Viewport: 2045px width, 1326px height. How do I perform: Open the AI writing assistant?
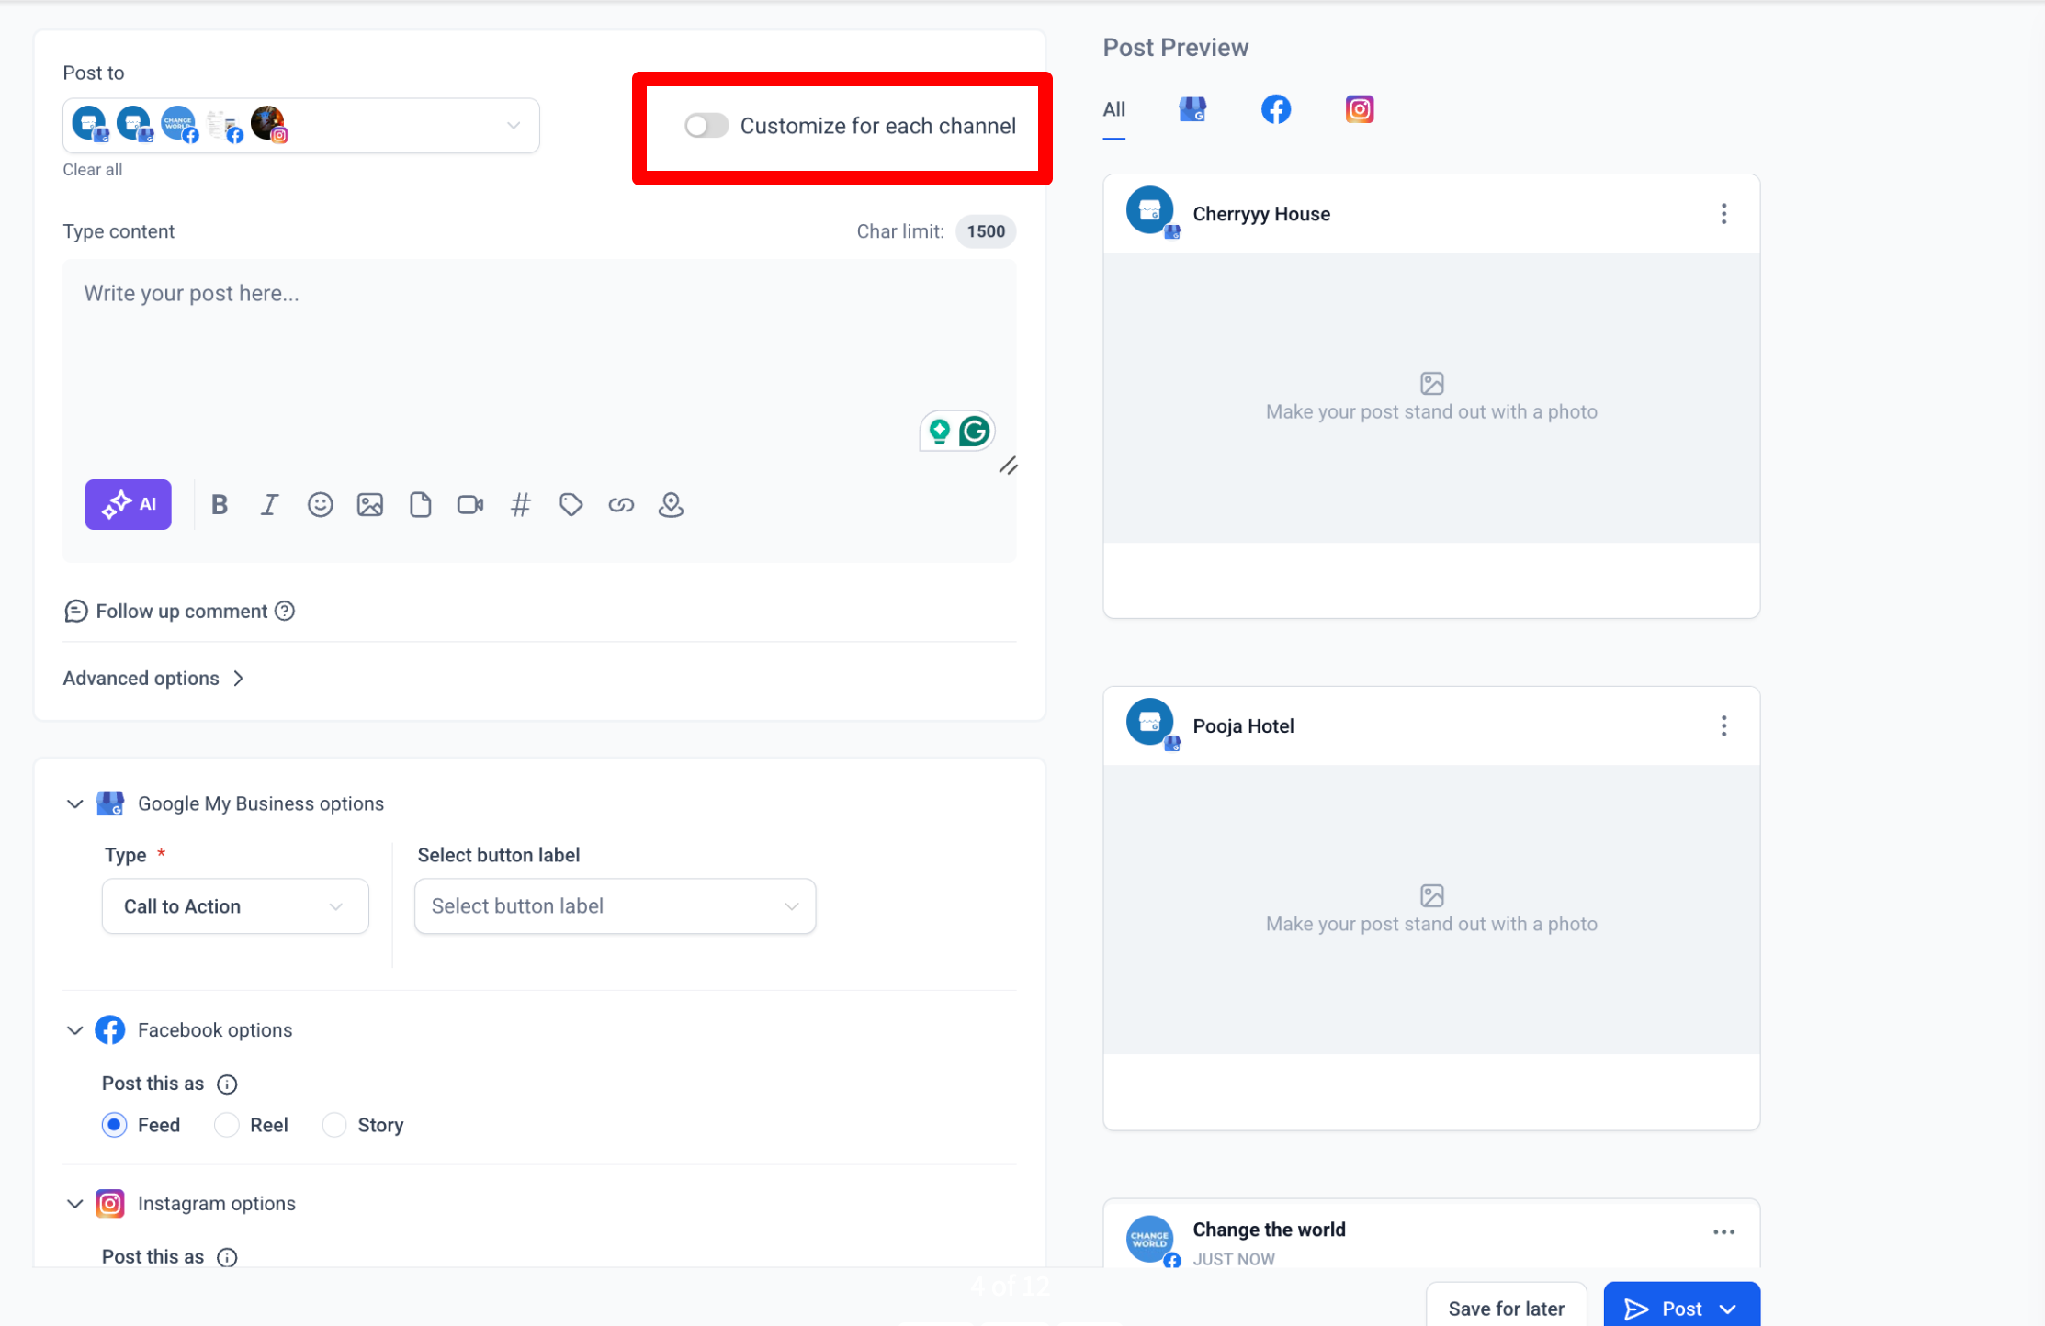(x=128, y=504)
